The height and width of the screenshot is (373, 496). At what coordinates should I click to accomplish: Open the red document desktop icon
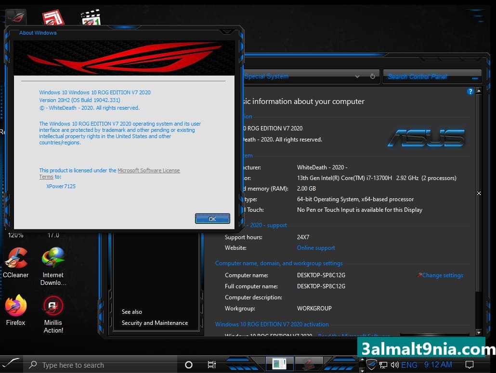(x=53, y=17)
